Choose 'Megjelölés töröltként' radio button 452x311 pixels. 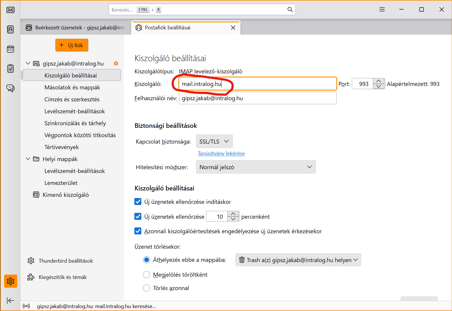point(147,275)
